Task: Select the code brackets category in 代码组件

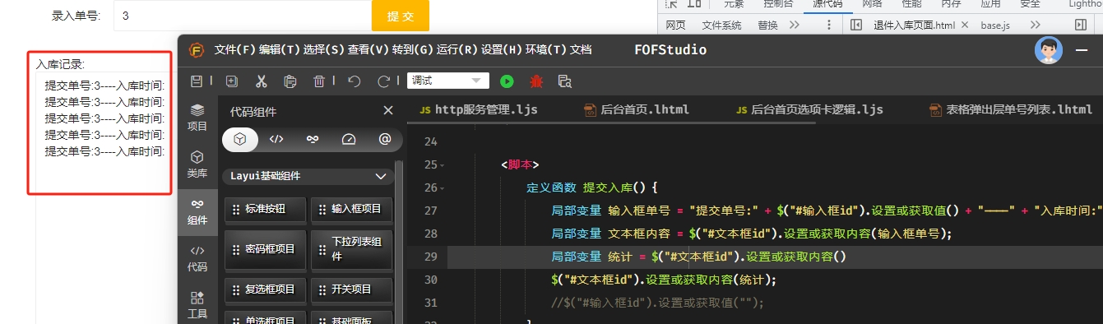Action: coord(276,140)
